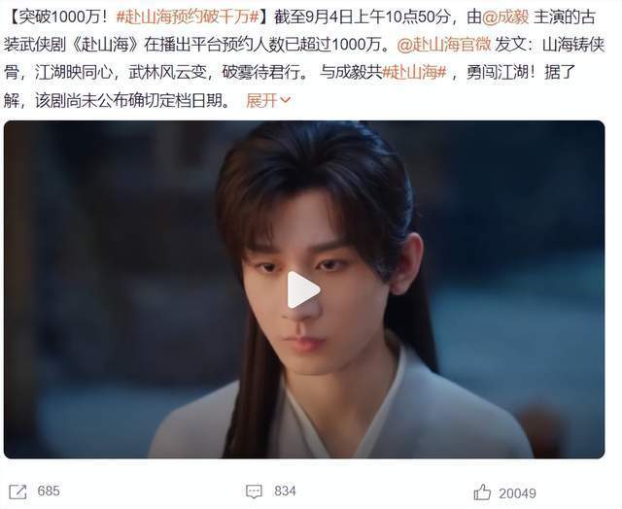Click the comment count 834
This screenshot has width=622, height=509.
tap(285, 492)
